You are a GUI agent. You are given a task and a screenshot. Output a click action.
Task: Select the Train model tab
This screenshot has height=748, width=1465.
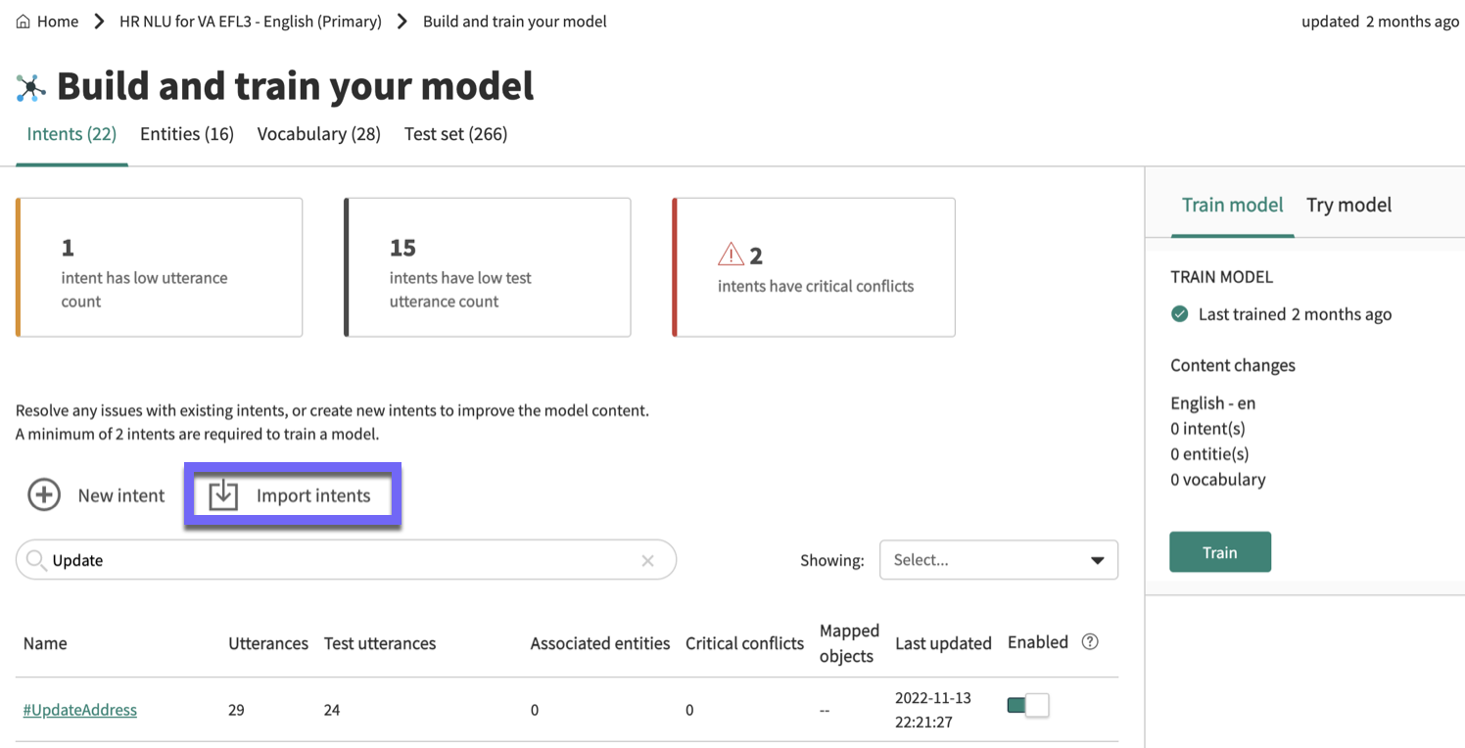click(1232, 205)
